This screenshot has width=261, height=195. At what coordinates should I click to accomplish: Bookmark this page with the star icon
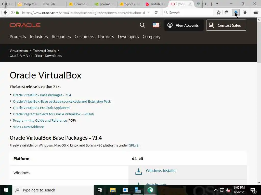pos(219,13)
